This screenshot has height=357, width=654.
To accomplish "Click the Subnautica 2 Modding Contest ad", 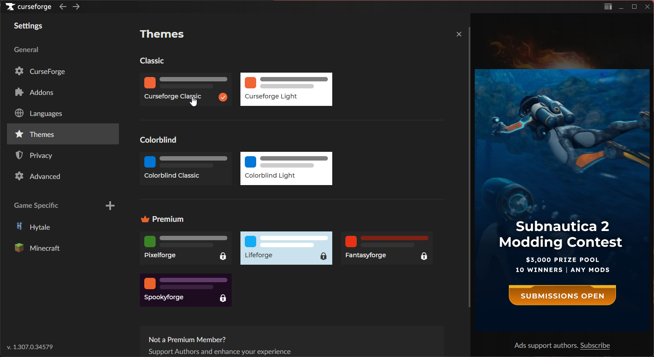I will (x=562, y=200).
